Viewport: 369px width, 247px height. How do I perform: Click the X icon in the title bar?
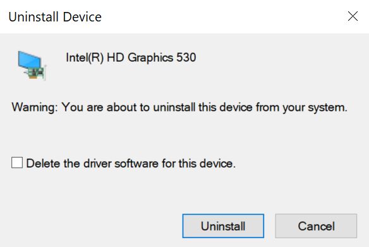click(353, 16)
